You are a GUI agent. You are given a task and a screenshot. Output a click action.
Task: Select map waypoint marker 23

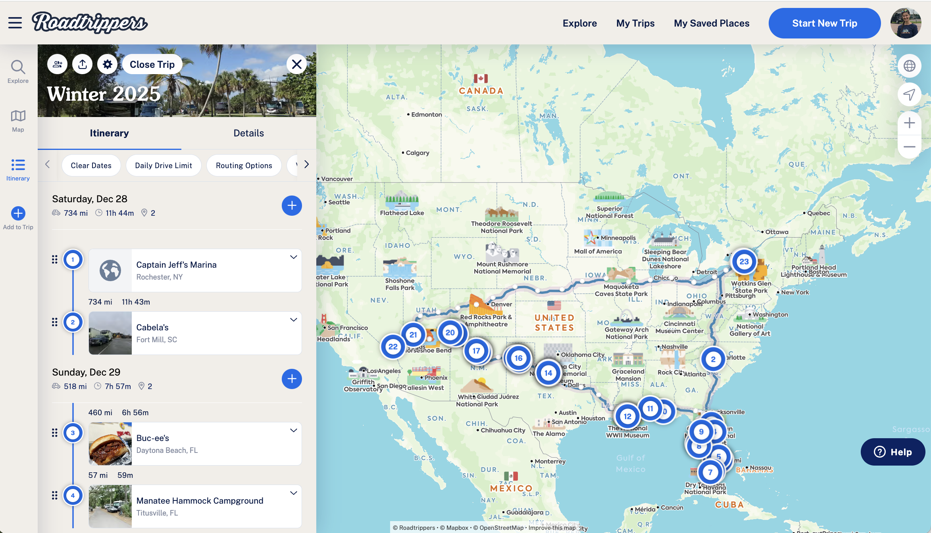[x=744, y=262]
